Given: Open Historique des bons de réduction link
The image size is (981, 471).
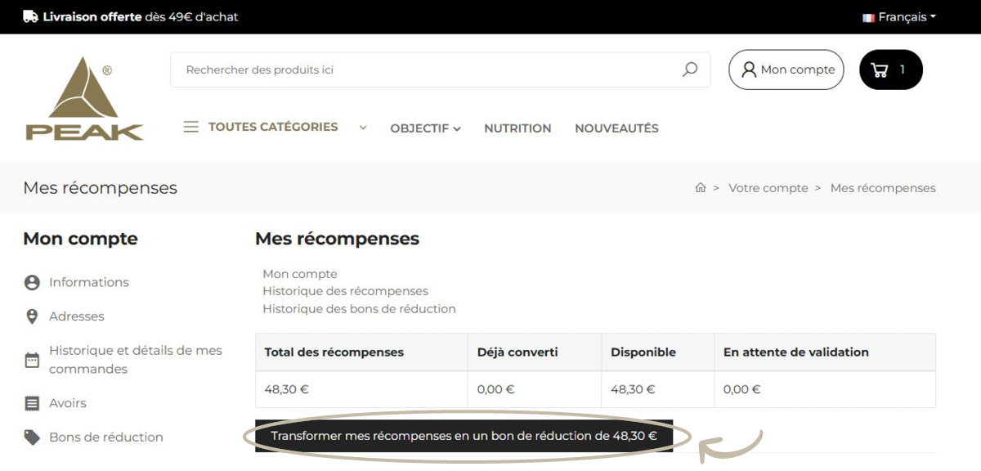Looking at the screenshot, I should (359, 308).
